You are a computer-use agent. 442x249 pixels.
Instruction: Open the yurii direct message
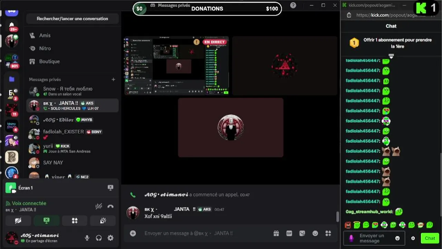click(73, 148)
